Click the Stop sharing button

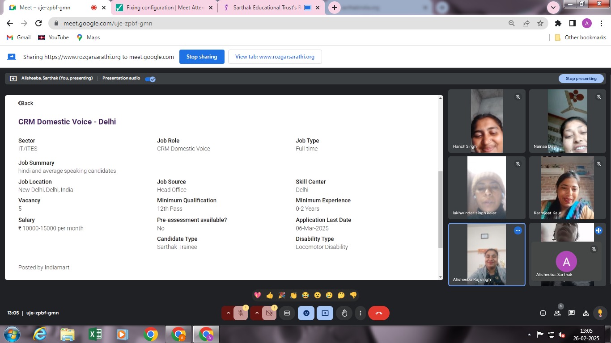click(202, 57)
